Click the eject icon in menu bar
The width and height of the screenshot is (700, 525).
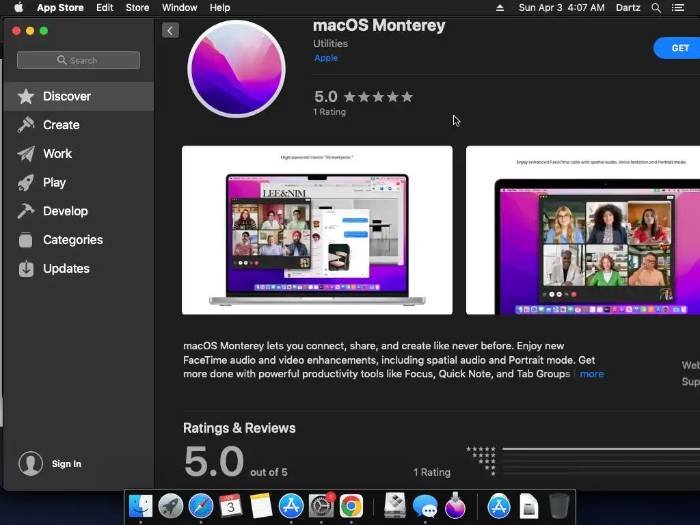pos(500,8)
